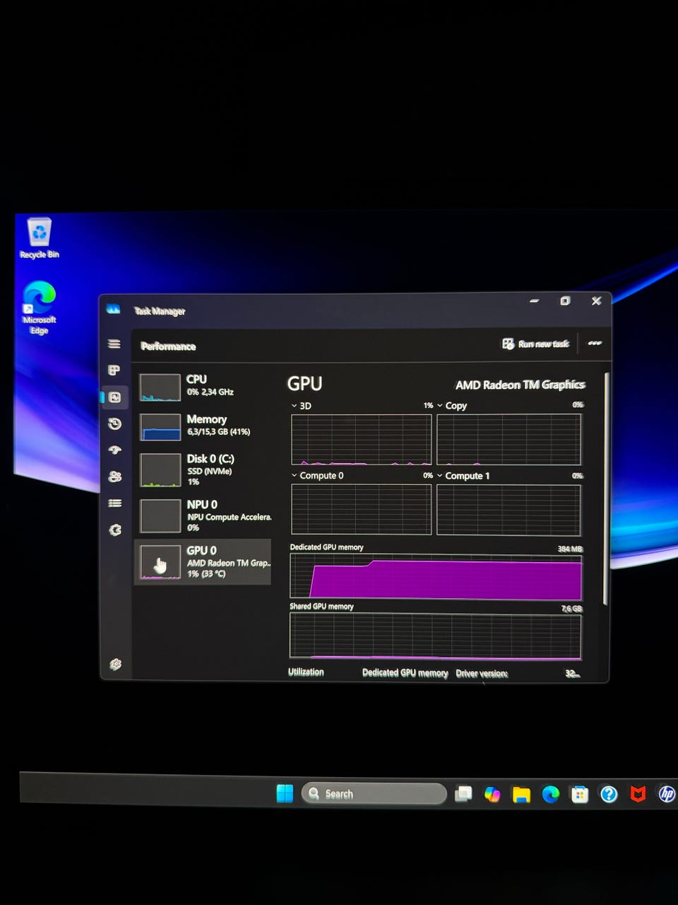Change the Compute 1 graph engine

tap(463, 476)
